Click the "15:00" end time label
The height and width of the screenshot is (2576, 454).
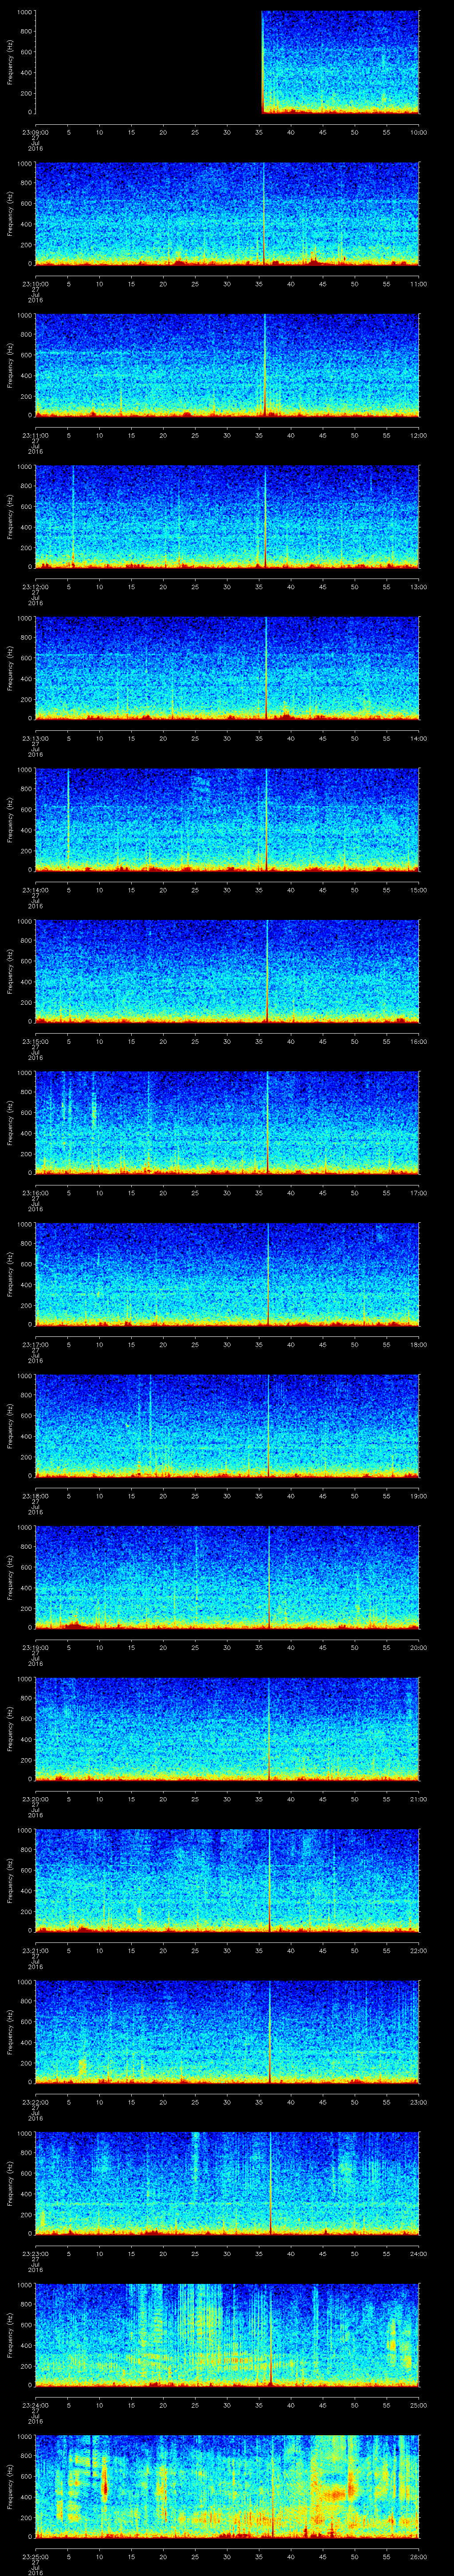point(418,890)
